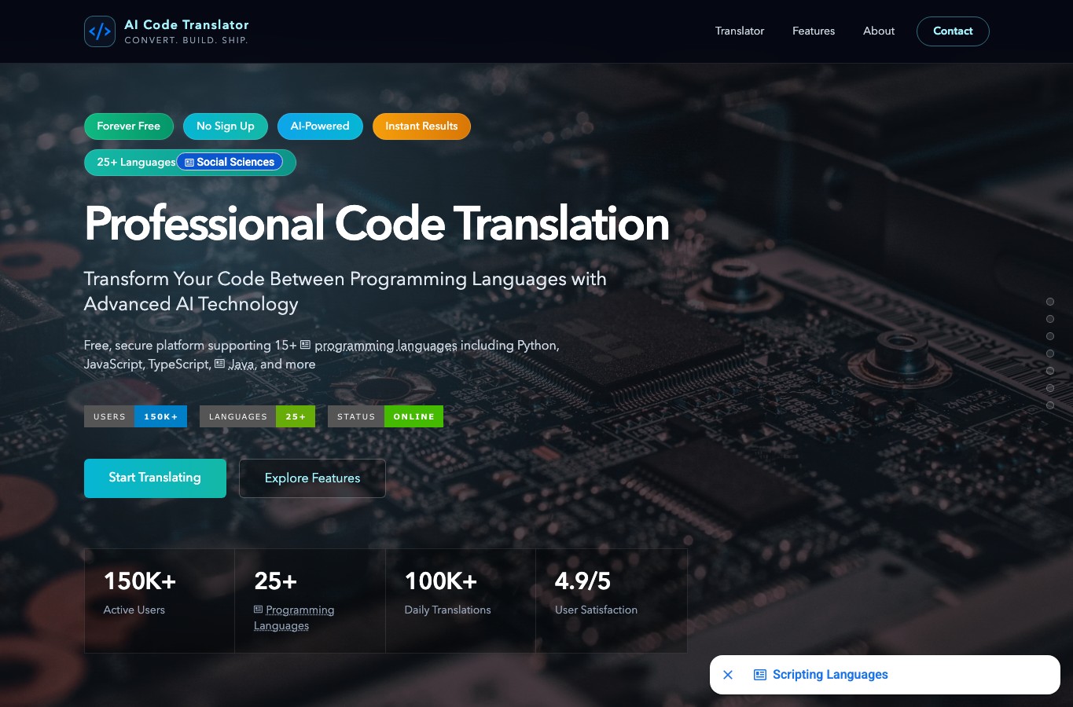This screenshot has height=707, width=1073.
Task: Select the seventh section navigation dot
Action: coord(1050,405)
